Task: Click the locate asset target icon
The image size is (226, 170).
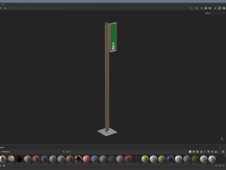Action: 216,166
